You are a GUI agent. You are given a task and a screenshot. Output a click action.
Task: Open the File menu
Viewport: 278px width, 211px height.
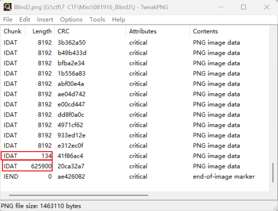8,20
